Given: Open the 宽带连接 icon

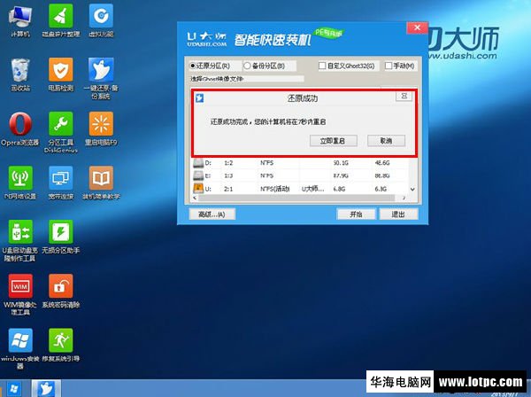Looking at the screenshot, I should [60, 183].
